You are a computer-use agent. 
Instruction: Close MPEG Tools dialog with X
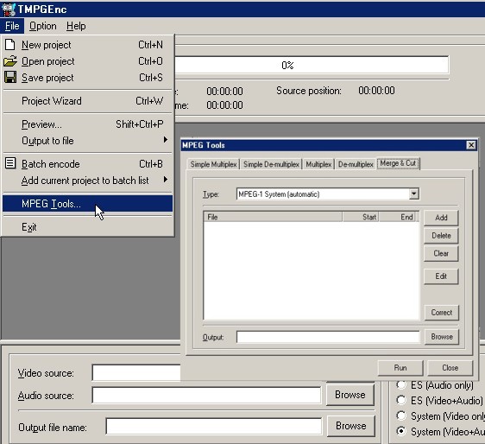click(471, 145)
